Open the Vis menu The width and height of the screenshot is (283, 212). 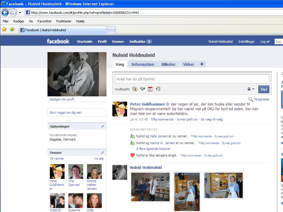tap(31, 21)
